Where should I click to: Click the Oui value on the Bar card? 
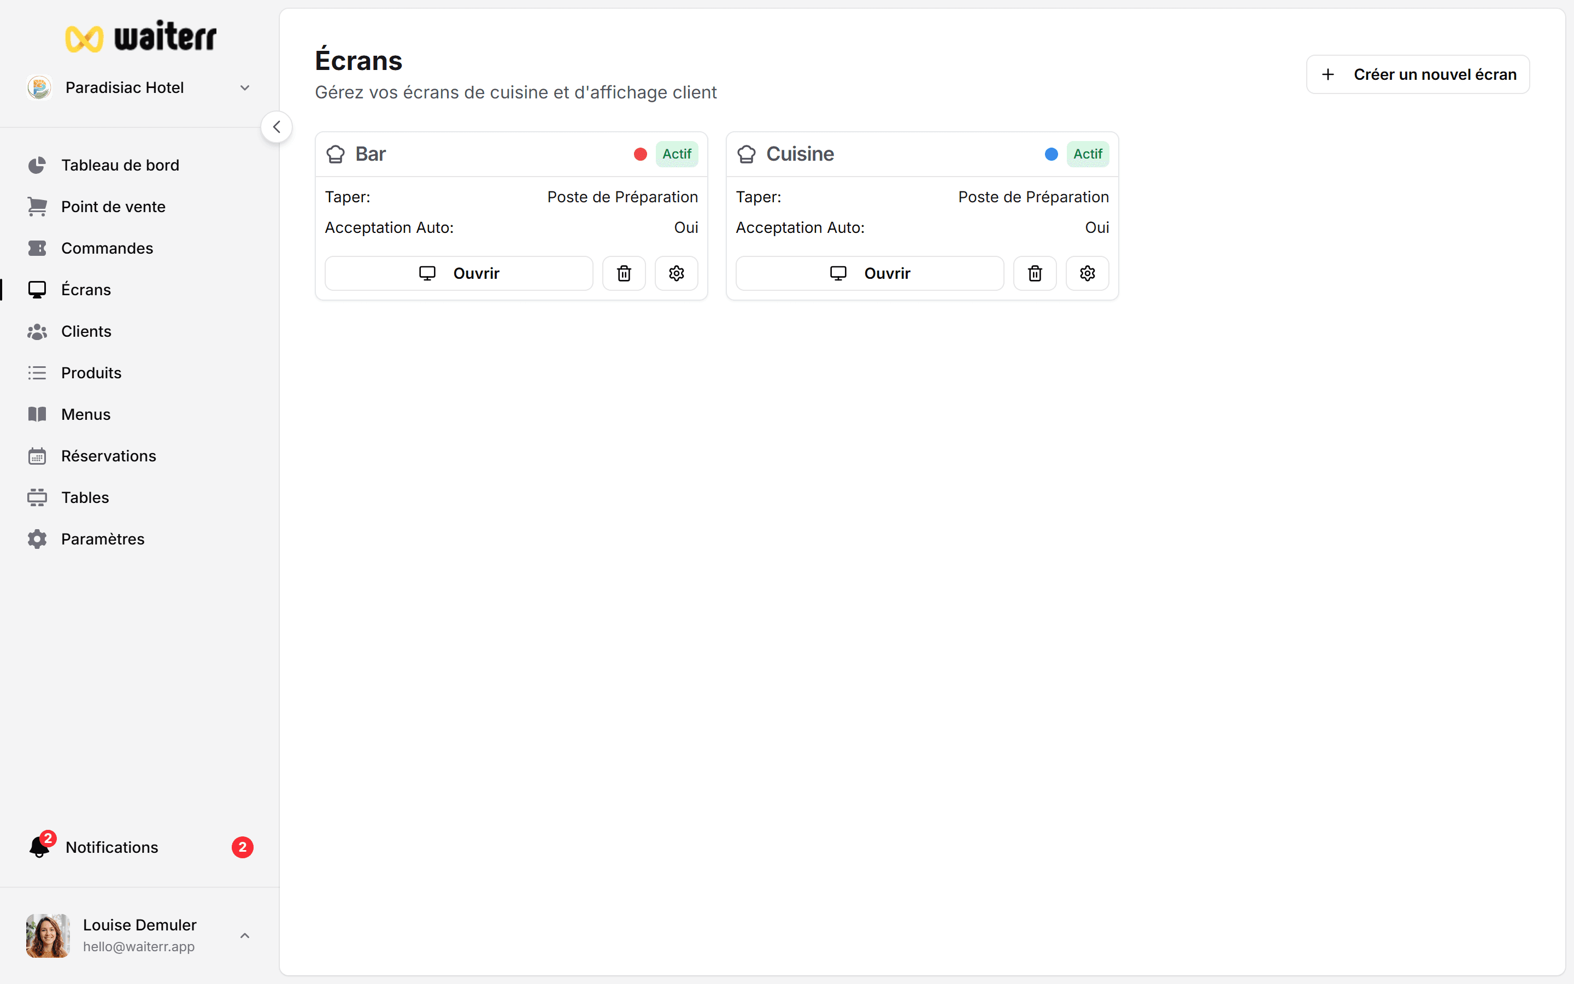tap(686, 228)
